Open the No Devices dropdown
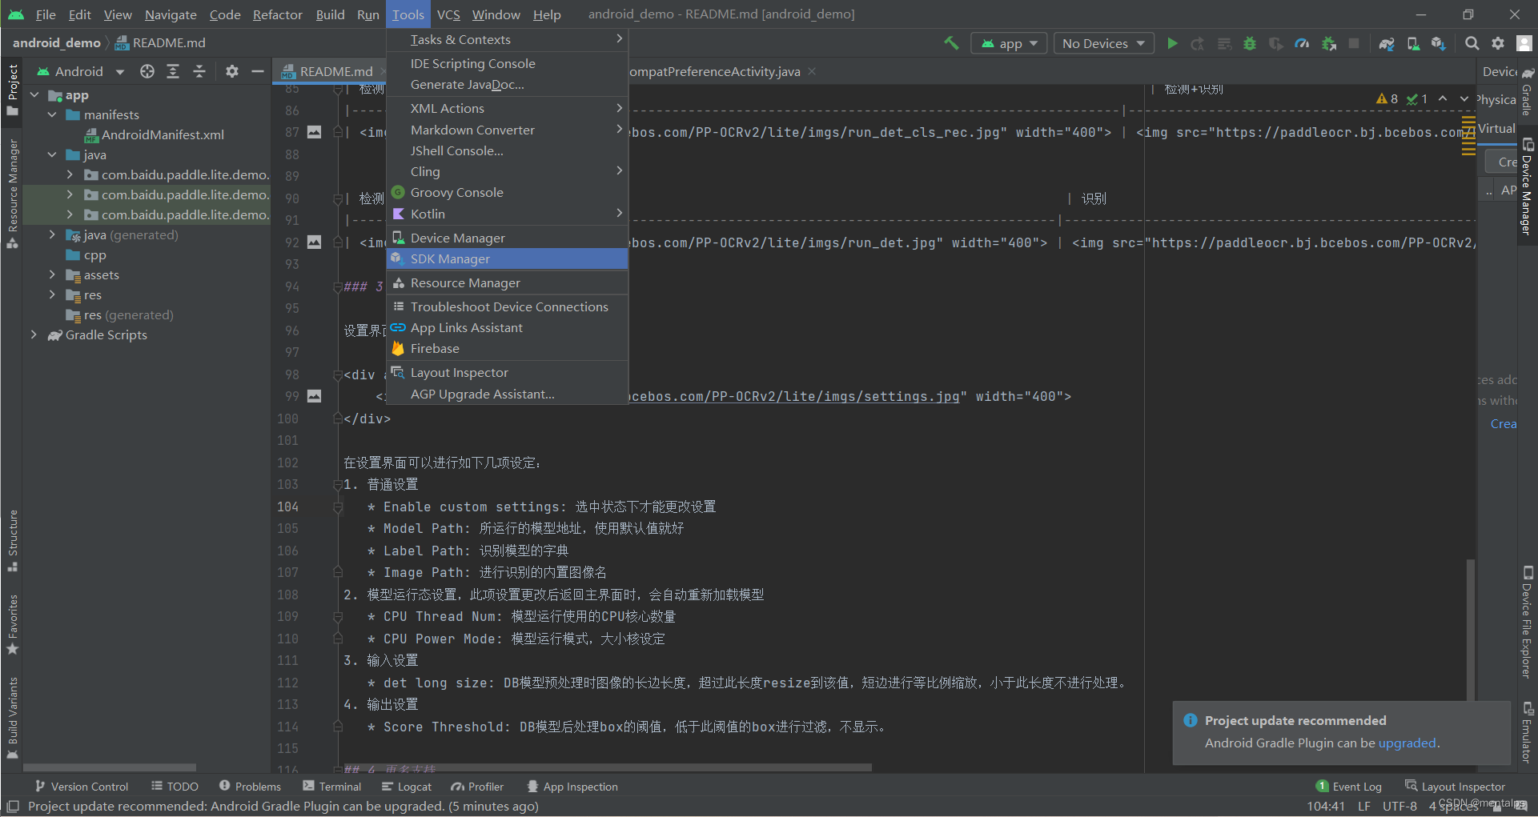Viewport: 1538px width, 817px height. 1104,43
